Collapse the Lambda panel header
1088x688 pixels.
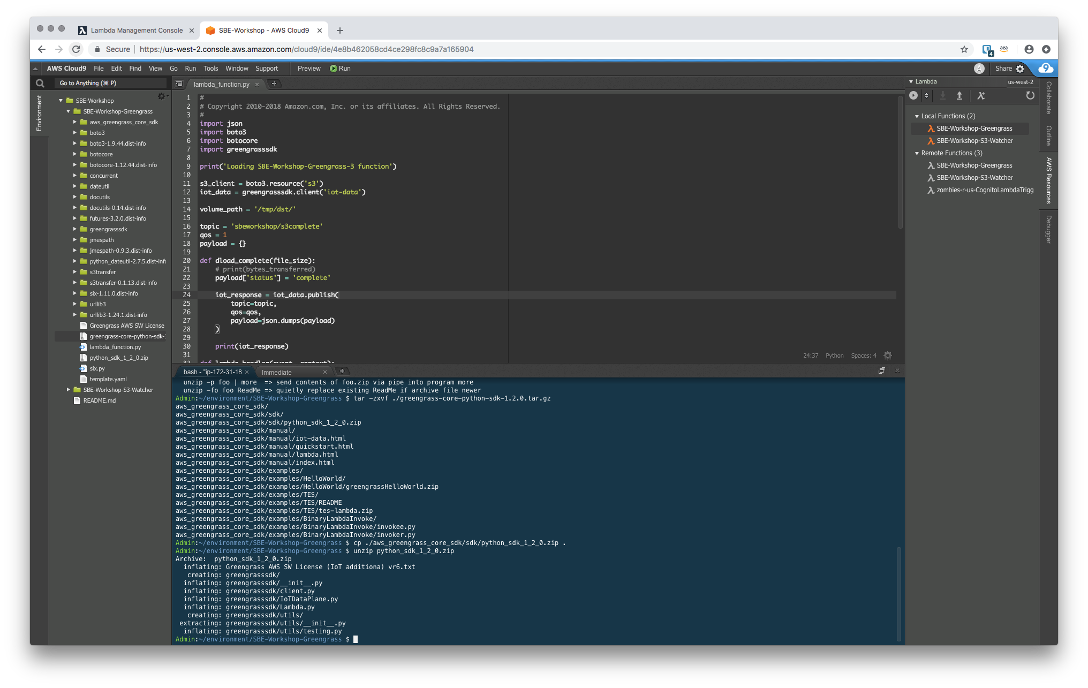tap(911, 82)
